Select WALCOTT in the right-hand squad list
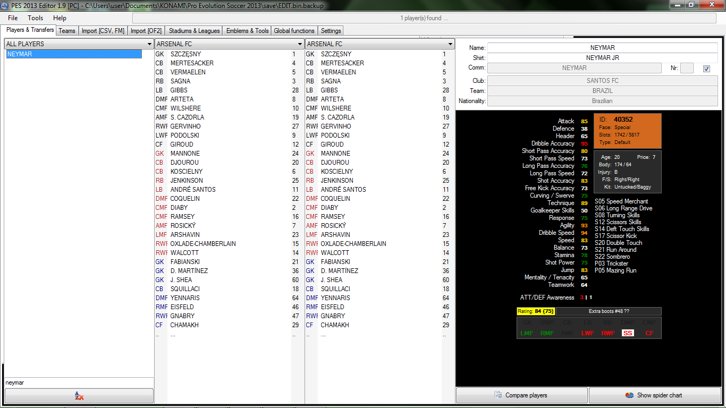 point(379,253)
